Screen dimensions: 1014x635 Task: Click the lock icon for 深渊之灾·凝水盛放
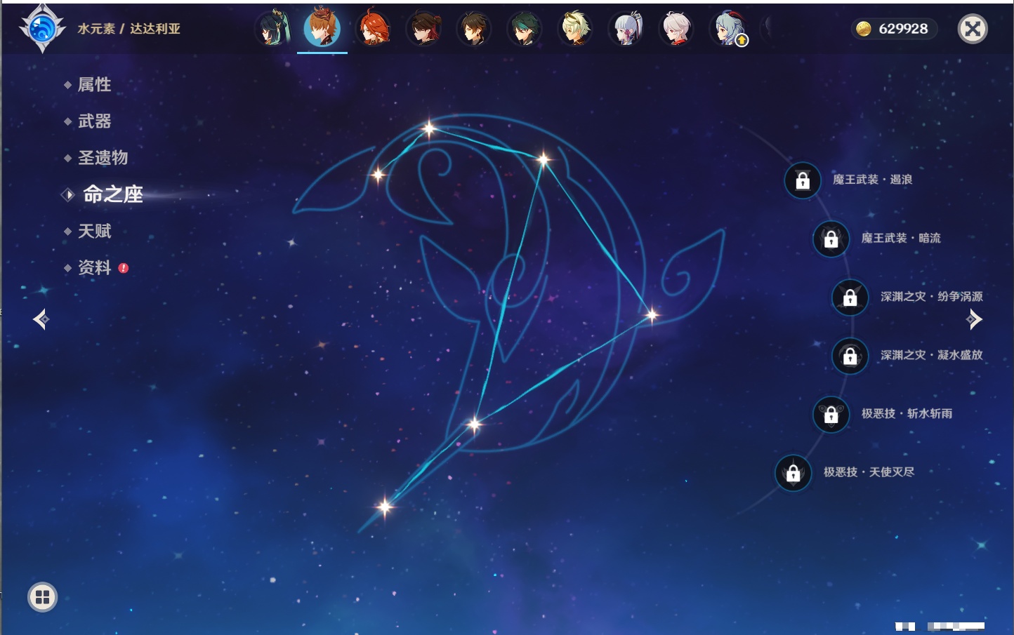850,355
